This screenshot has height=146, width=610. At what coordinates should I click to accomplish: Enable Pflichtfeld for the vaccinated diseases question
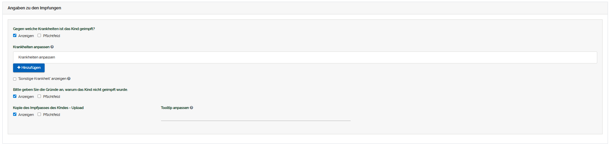tap(39, 35)
